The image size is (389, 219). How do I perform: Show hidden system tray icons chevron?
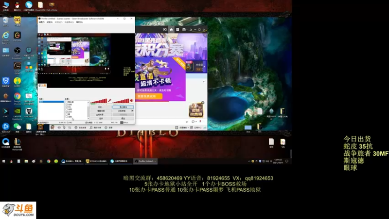(249, 161)
